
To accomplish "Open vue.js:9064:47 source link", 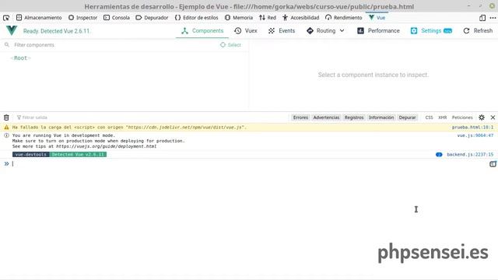I will (475, 135).
